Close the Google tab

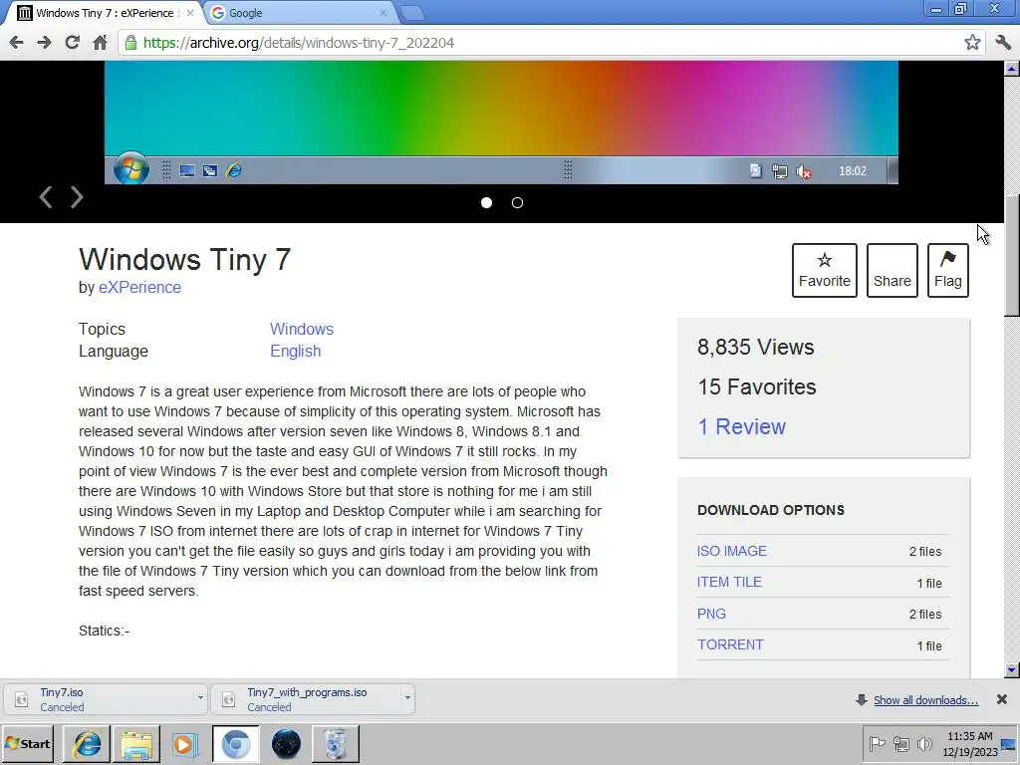tap(383, 13)
